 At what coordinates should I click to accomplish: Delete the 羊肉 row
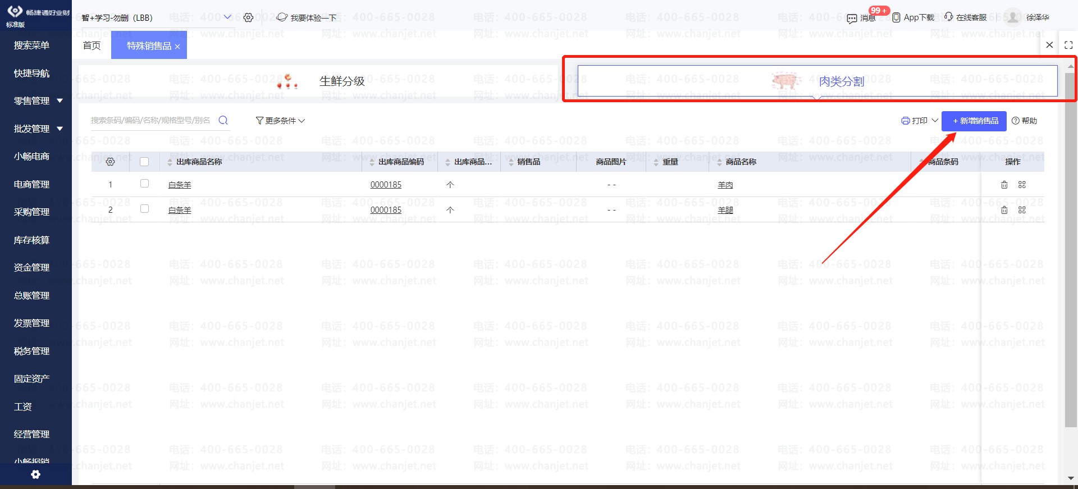point(1004,185)
